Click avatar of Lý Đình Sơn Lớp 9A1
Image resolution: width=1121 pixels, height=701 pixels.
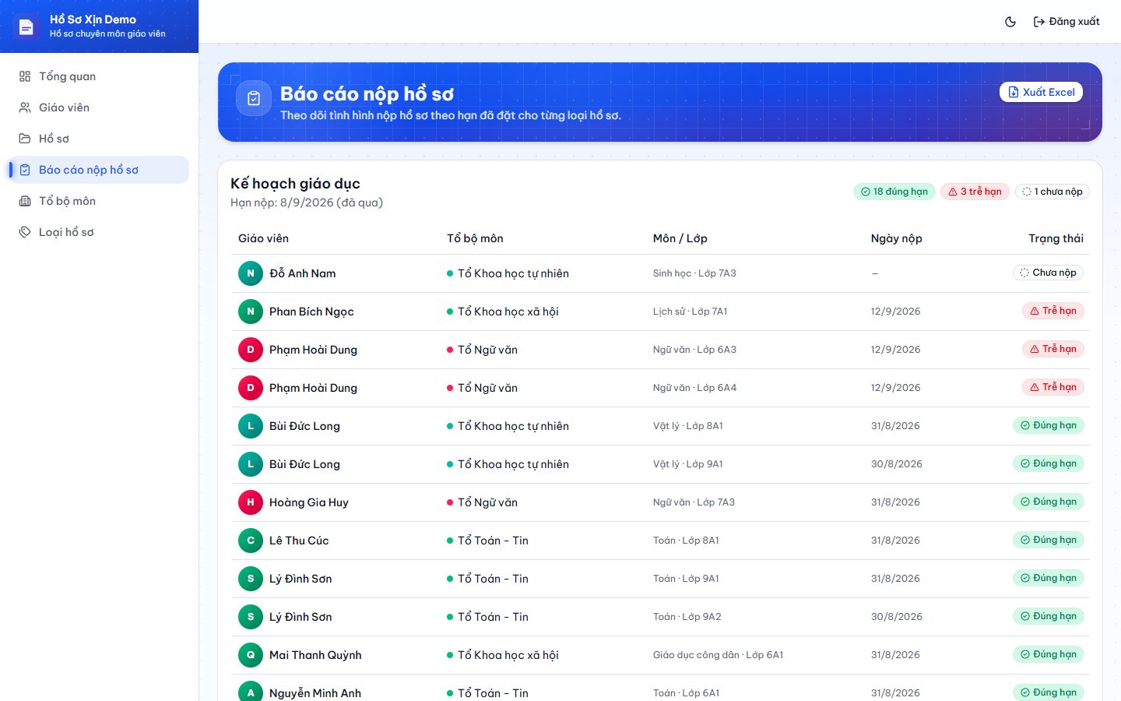[x=251, y=579]
